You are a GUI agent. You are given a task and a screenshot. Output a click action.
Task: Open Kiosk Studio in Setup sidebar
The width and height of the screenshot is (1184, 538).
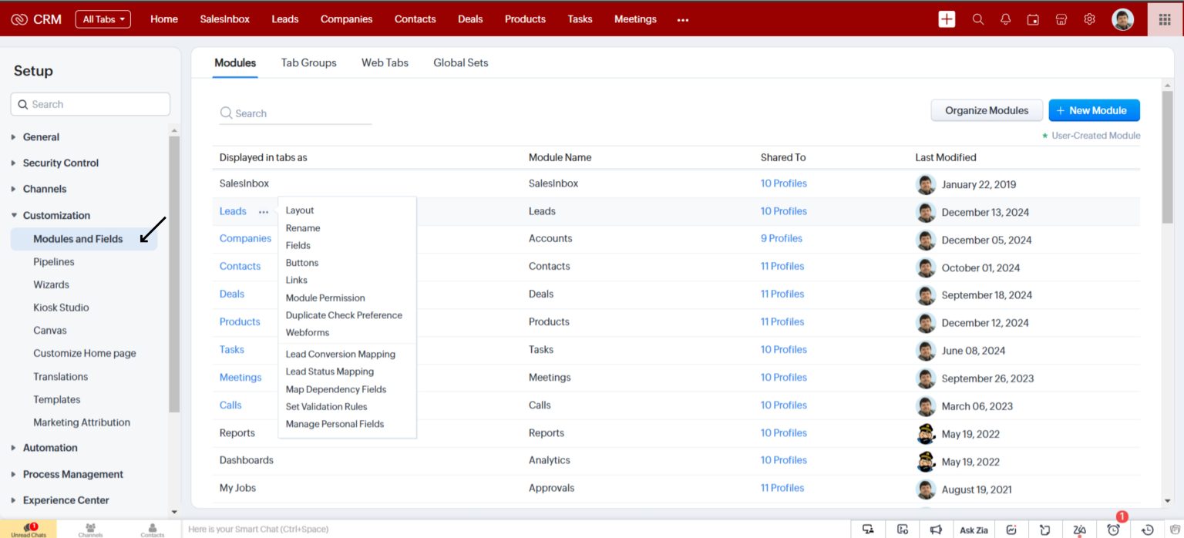coord(61,308)
